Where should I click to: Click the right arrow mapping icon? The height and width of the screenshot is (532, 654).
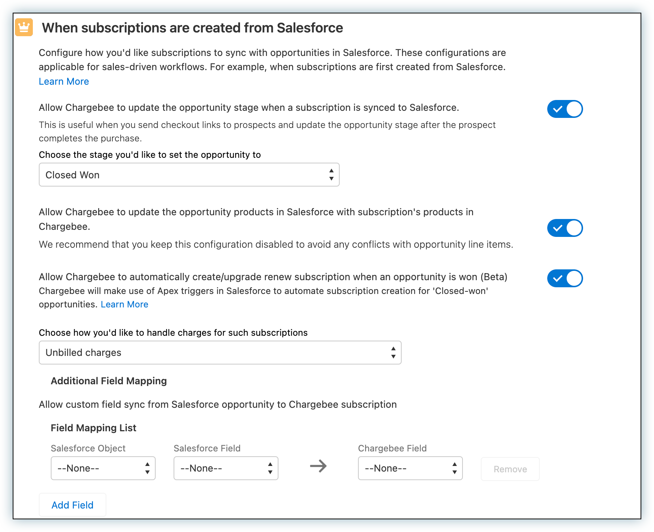(x=318, y=466)
